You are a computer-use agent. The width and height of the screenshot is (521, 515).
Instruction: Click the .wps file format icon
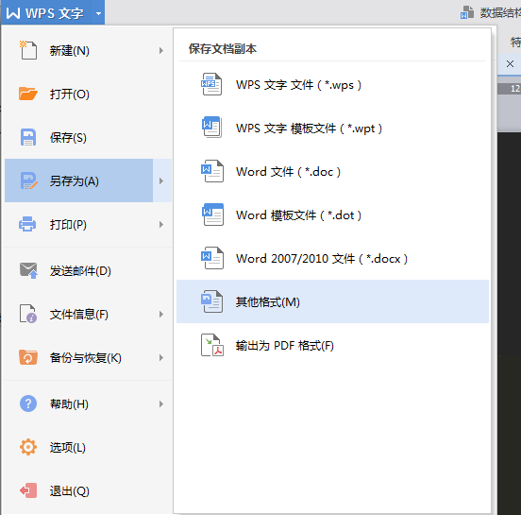tap(211, 84)
